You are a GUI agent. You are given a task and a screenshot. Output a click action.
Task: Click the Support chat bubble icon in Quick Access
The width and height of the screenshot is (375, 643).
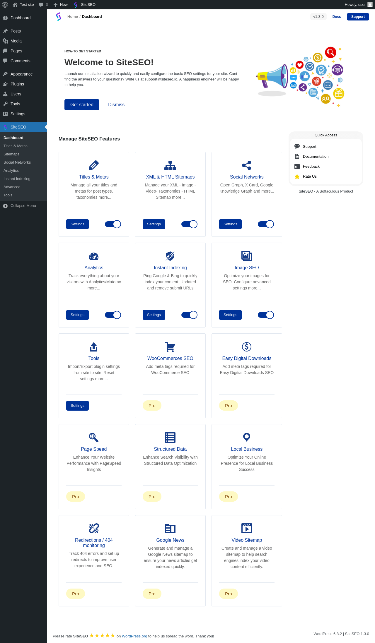pos(297,146)
